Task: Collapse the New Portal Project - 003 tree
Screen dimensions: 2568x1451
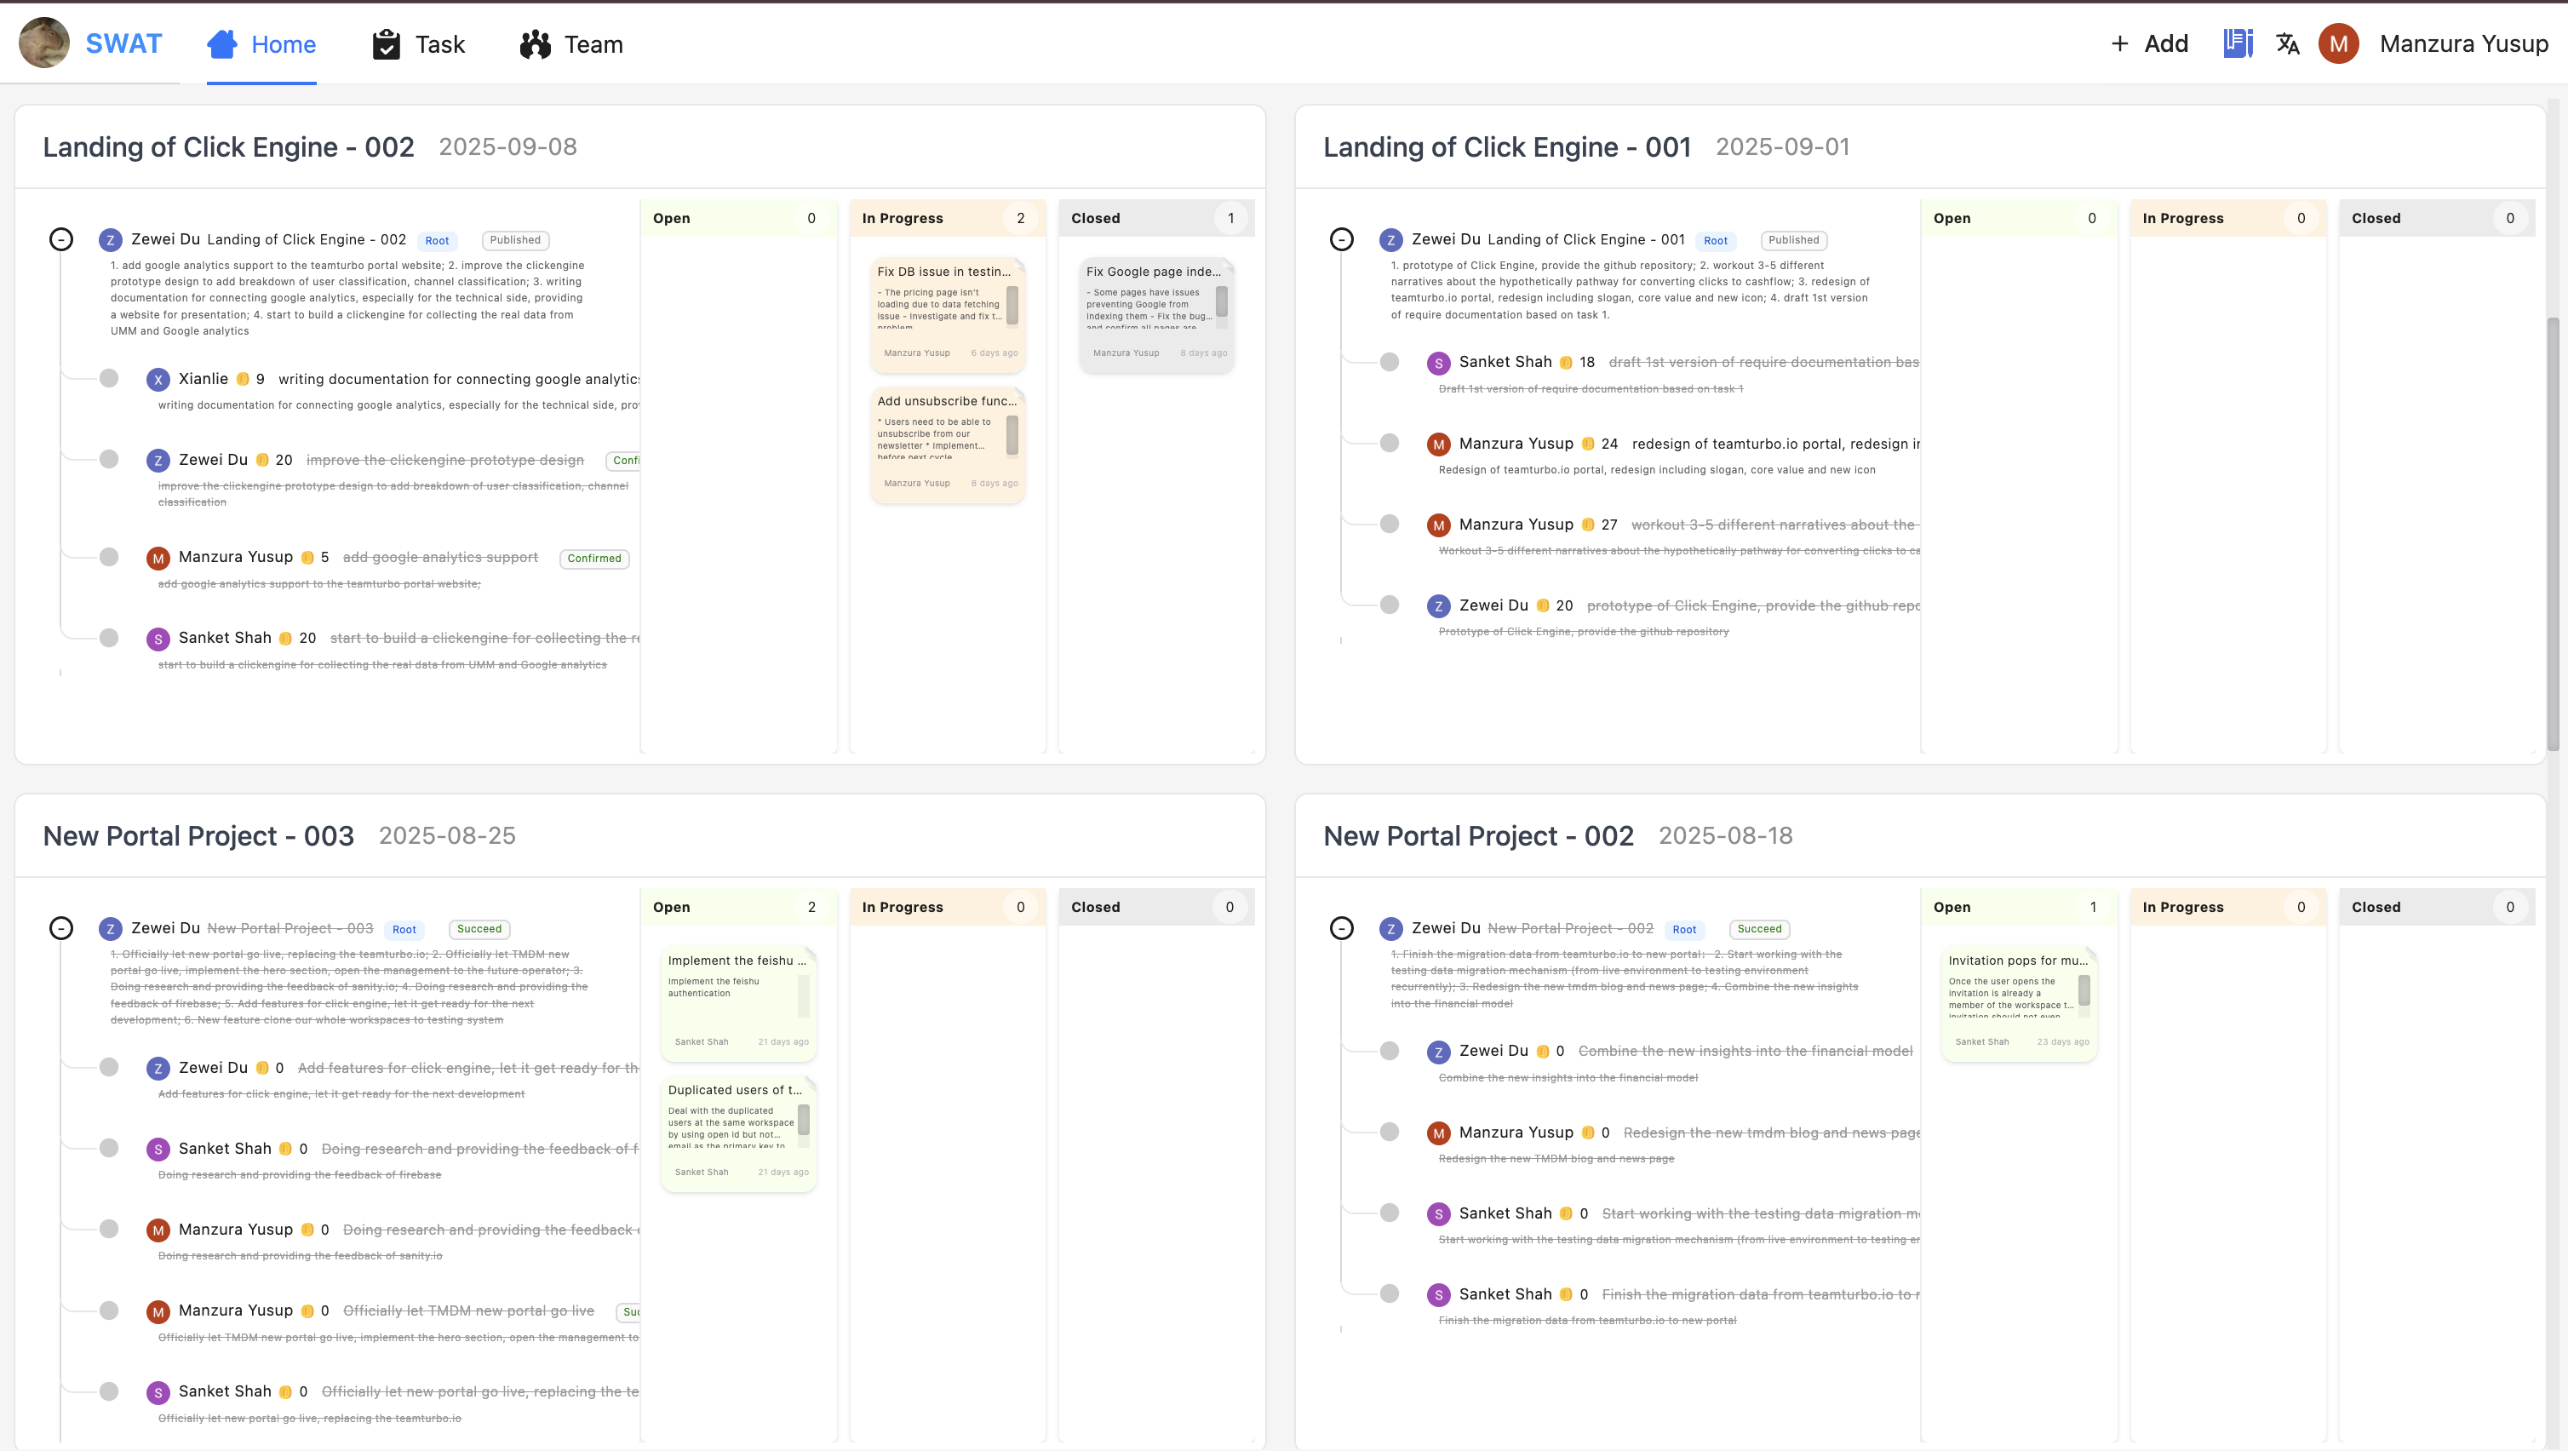Action: click(x=60, y=928)
